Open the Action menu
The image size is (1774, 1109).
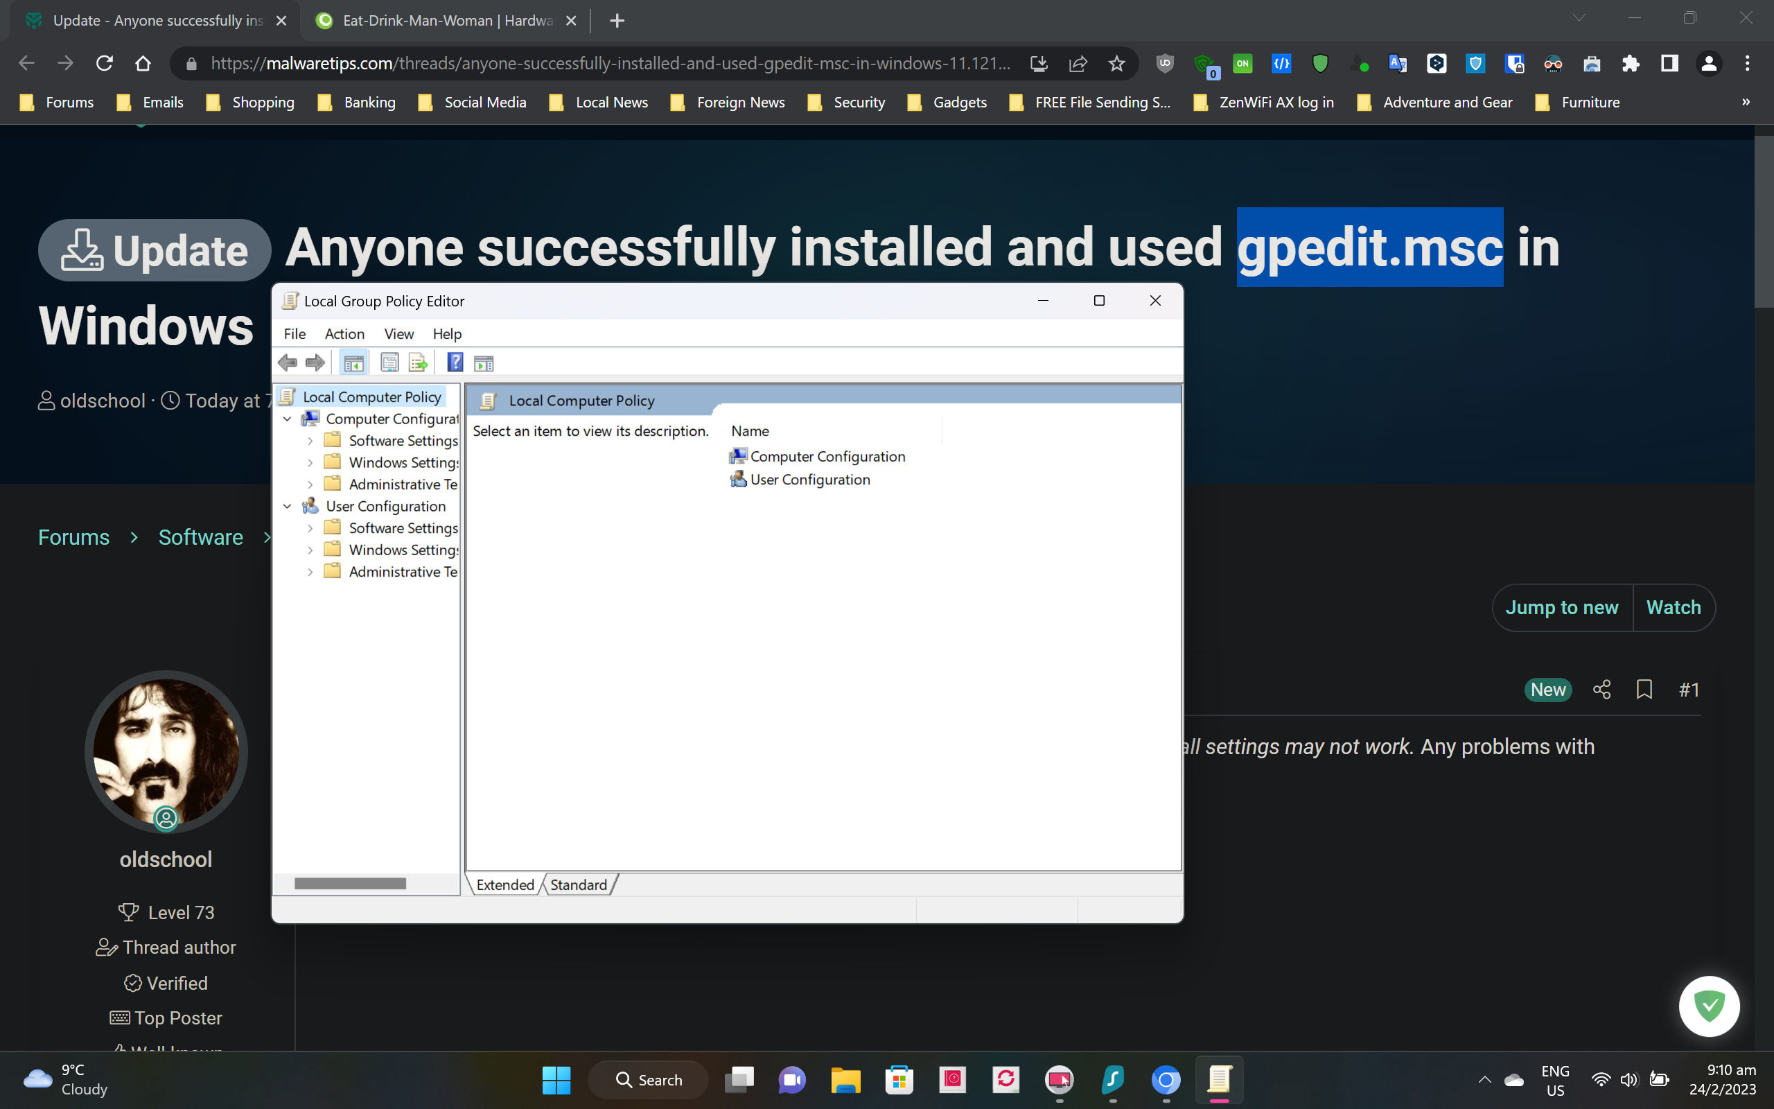pyautogui.click(x=344, y=333)
